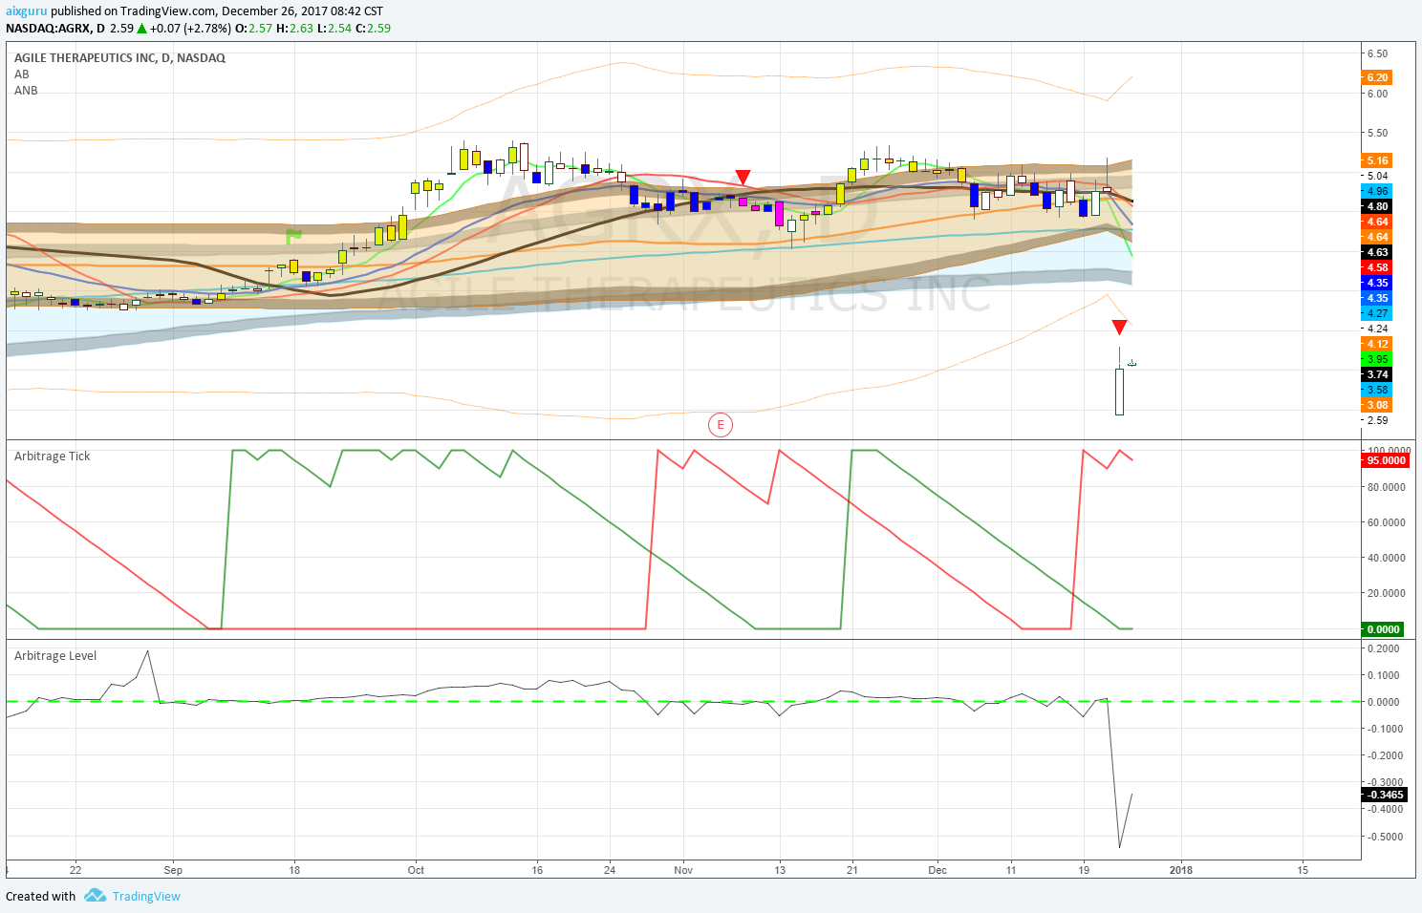Select the Arbitrage Level pane label
The width and height of the screenshot is (1422, 913).
(55, 656)
